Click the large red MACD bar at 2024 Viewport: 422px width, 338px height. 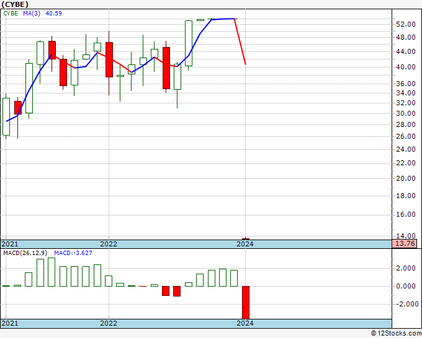pos(246,303)
